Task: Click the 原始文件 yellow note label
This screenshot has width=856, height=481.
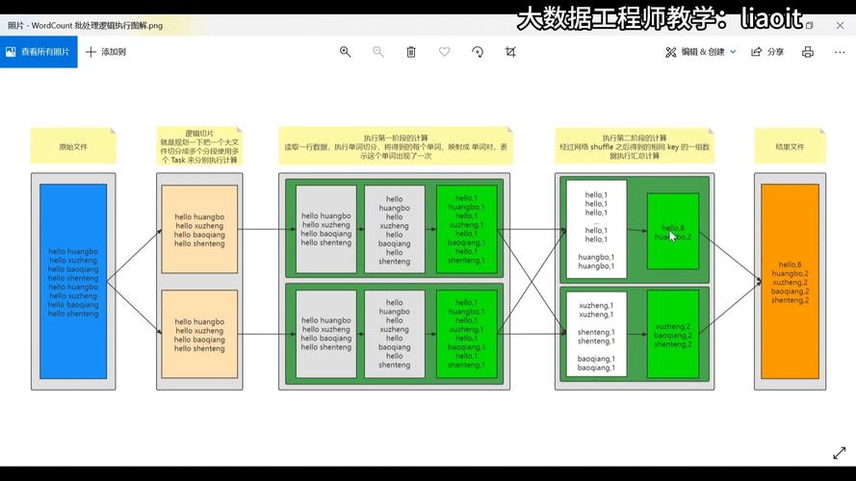Action: [73, 146]
